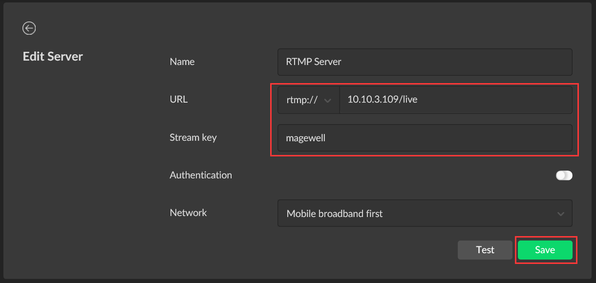This screenshot has height=283, width=596.
Task: Click the "Mobile broadband first" value text
Action: click(x=335, y=214)
